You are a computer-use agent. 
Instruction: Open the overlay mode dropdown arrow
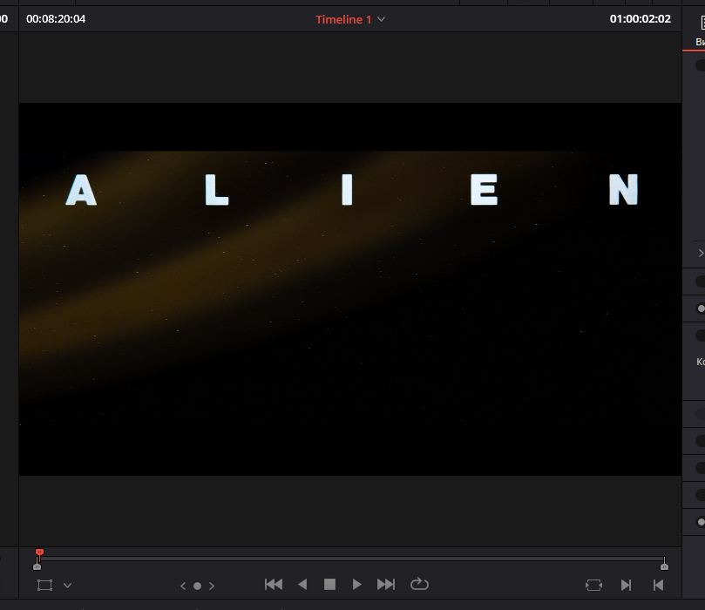point(67,586)
